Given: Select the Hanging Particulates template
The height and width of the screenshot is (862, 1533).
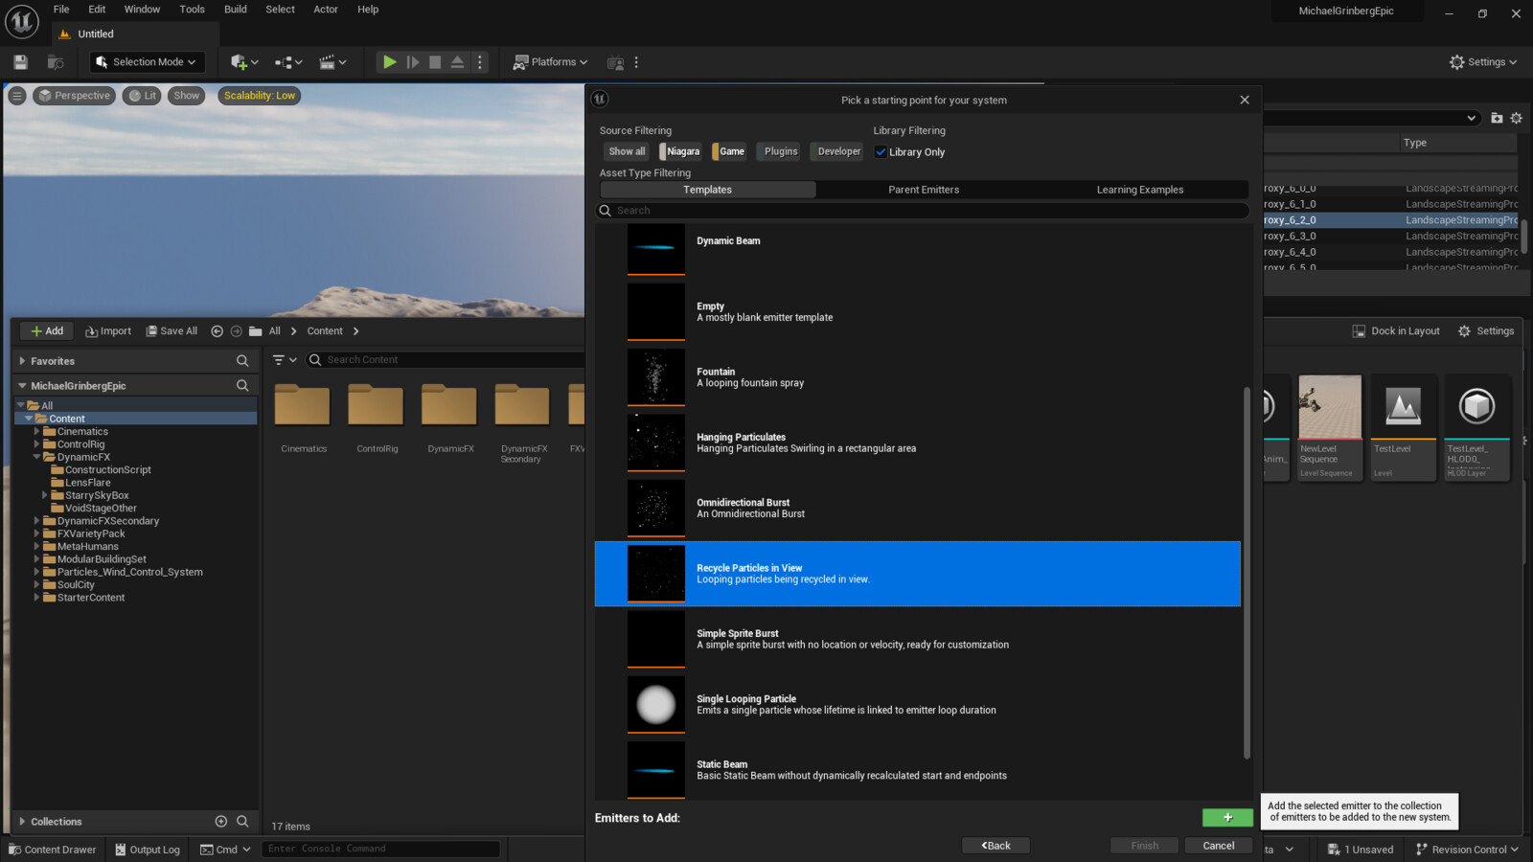Looking at the screenshot, I should [x=918, y=442].
